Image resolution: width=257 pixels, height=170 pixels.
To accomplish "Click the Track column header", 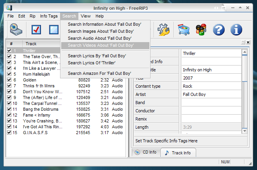I will point(41,44).
